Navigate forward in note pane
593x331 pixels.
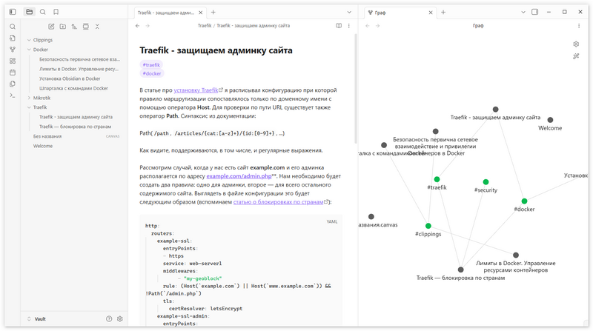point(148,26)
